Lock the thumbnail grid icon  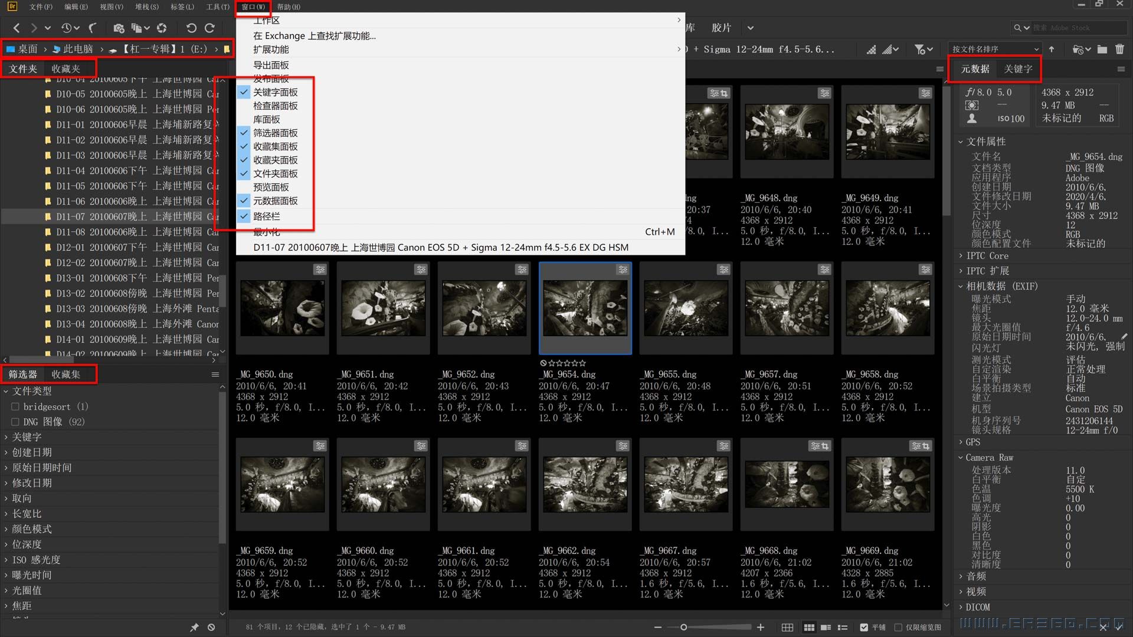point(787,627)
